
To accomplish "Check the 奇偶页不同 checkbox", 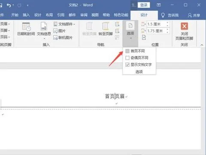I will click(127, 58).
